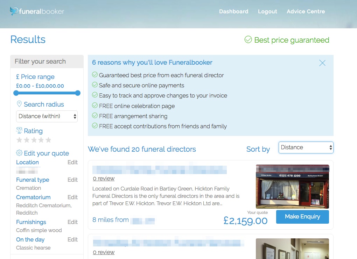View the second director interior photo
The height and width of the screenshot is (259, 357).
(292, 249)
